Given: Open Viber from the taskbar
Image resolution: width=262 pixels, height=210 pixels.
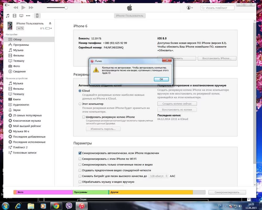Looking at the screenshot, I should (69, 206).
